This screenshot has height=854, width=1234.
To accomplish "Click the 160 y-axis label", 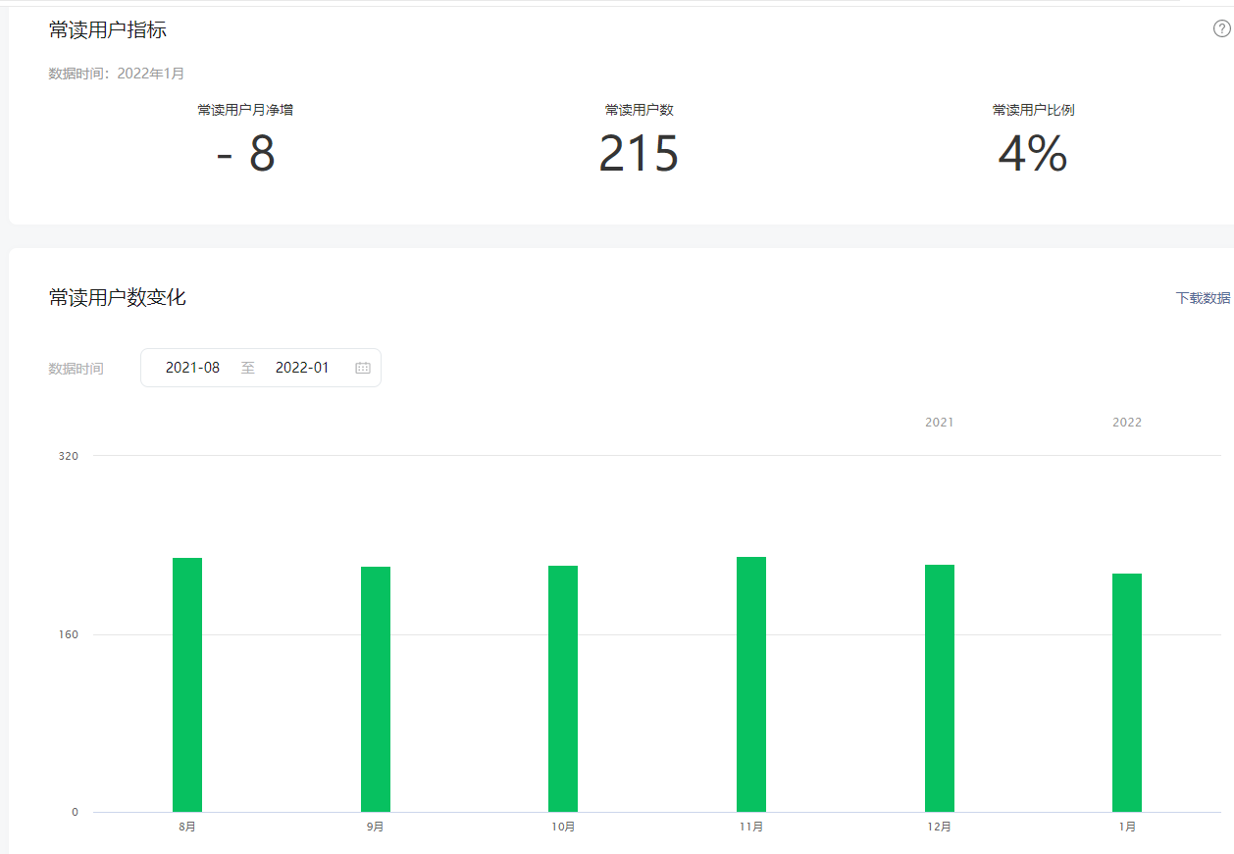I will tap(69, 634).
